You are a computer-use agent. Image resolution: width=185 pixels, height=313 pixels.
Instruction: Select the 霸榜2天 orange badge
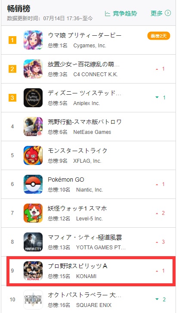tap(159, 36)
